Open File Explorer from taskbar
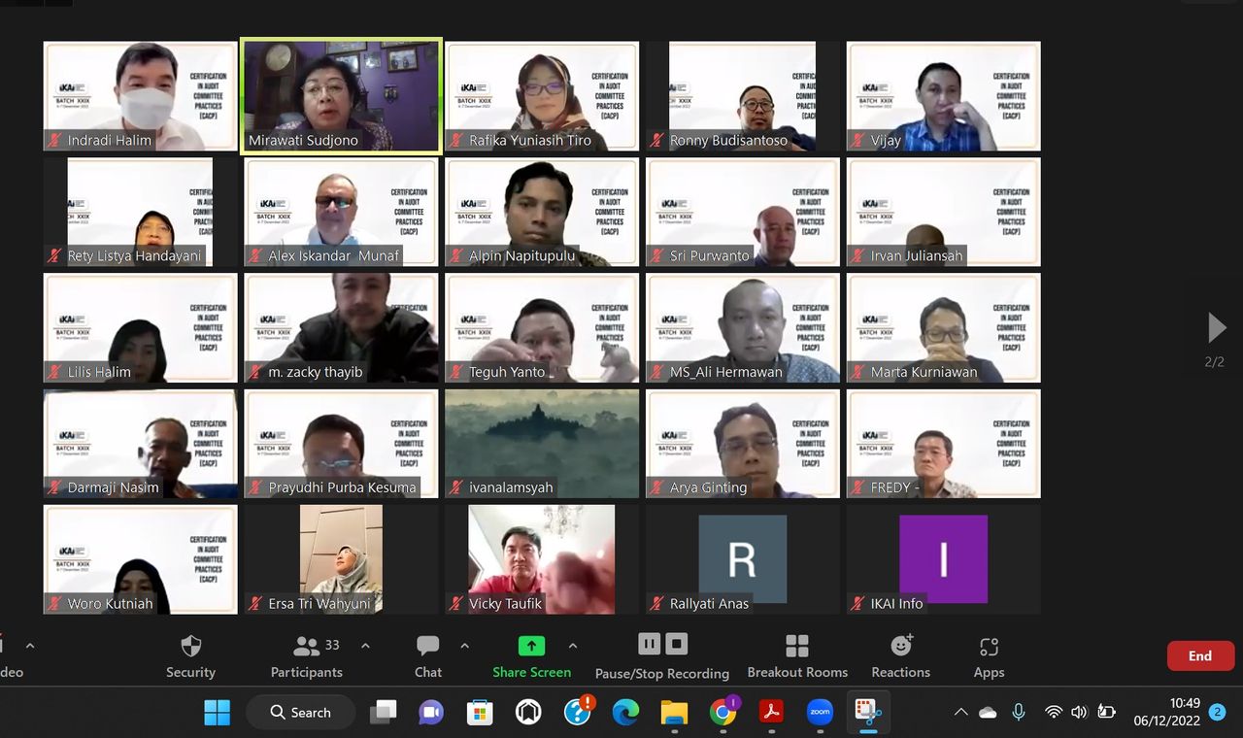Screen dimensions: 1243x738 pyautogui.click(x=674, y=713)
